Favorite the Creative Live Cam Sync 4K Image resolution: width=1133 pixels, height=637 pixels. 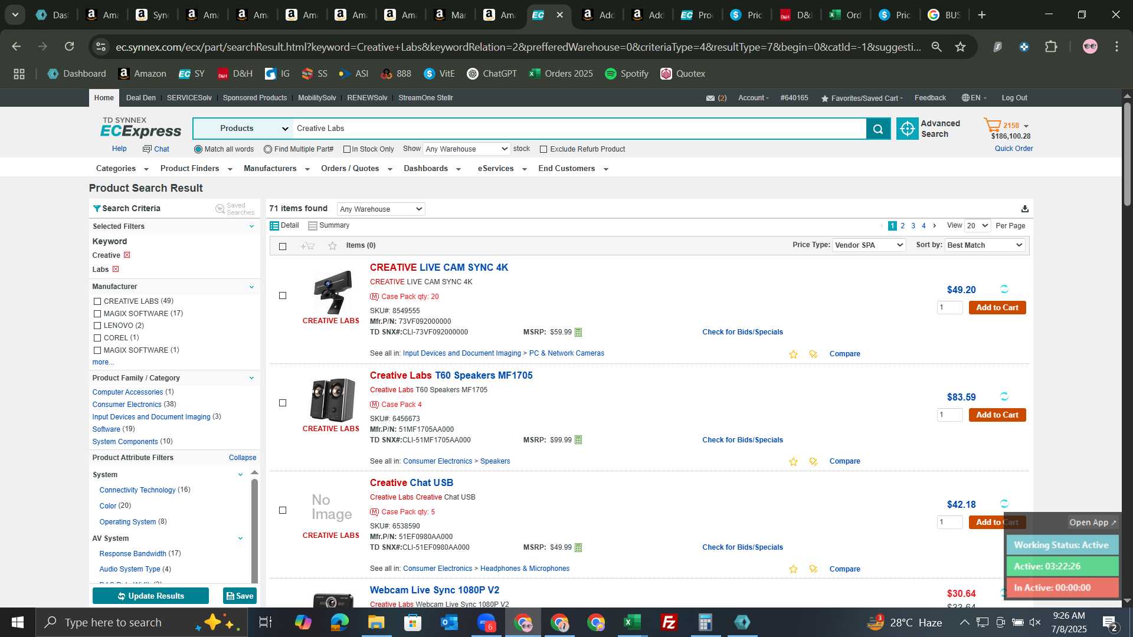point(793,354)
